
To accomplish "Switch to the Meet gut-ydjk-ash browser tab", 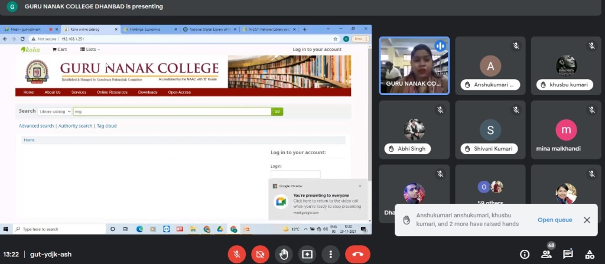I will [30, 30].
